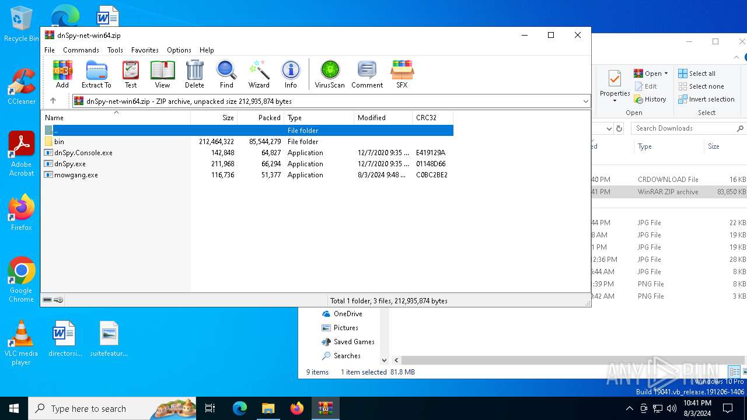Show archive Info
Screen dimensions: 747x420
coord(291,74)
